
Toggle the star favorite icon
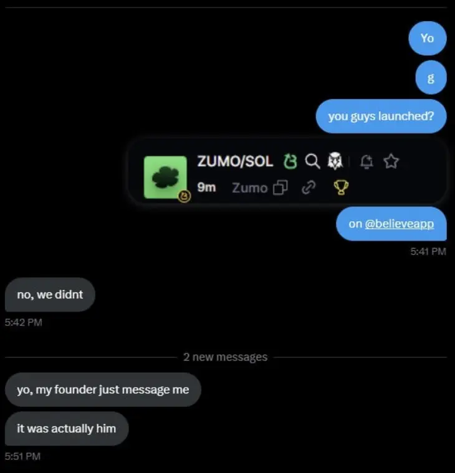pyautogui.click(x=391, y=161)
